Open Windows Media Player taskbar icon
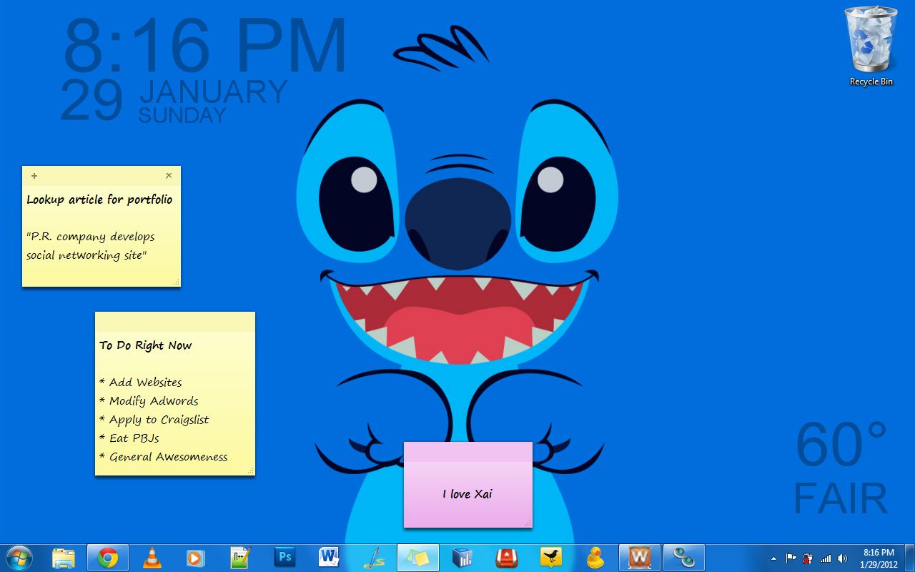Screen dimensions: 915x572 pyautogui.click(x=195, y=557)
